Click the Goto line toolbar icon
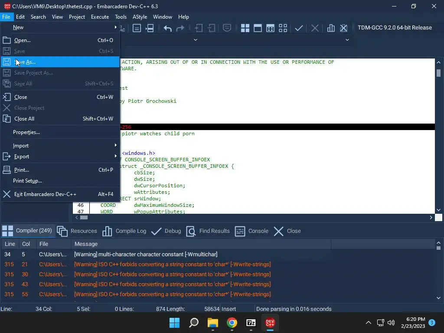The width and height of the screenshot is (444, 333). [x=150, y=28]
